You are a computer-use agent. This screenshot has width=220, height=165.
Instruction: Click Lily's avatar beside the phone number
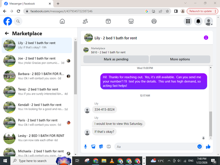click(x=87, y=110)
